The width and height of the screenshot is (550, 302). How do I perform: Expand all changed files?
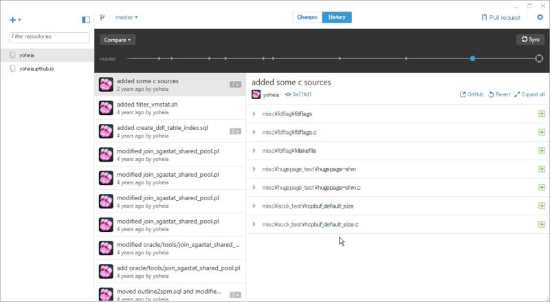click(529, 94)
